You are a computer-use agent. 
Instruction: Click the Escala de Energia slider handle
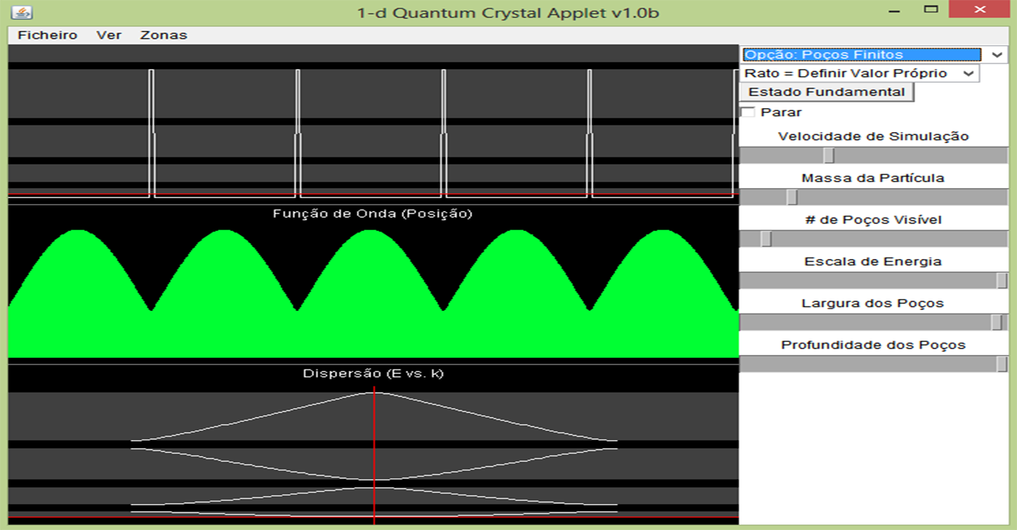pyautogui.click(x=1002, y=281)
